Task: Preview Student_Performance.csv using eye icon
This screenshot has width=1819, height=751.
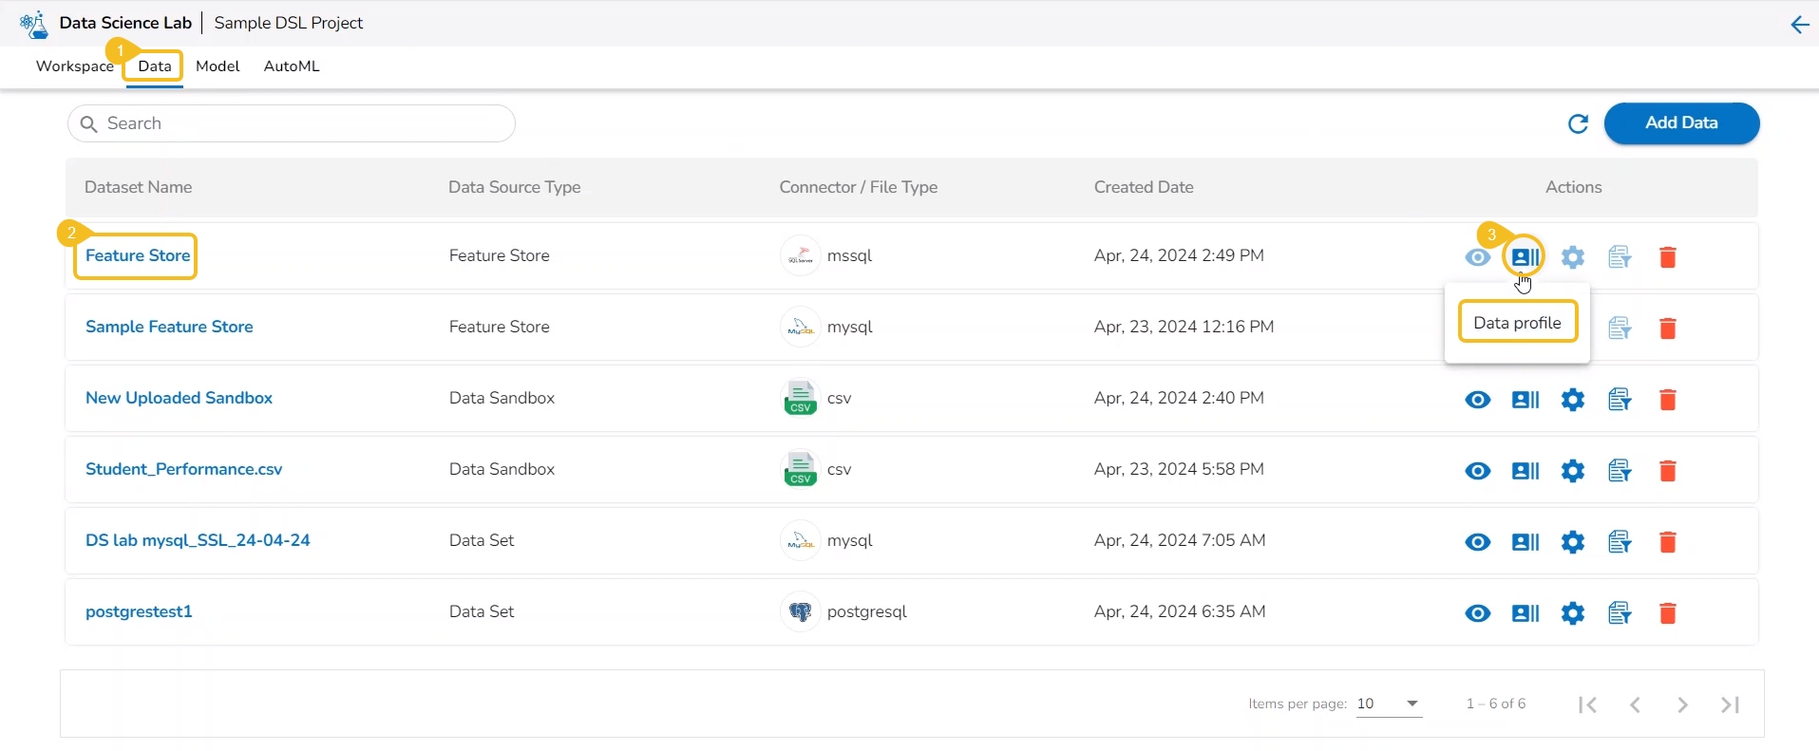Action: click(1478, 471)
